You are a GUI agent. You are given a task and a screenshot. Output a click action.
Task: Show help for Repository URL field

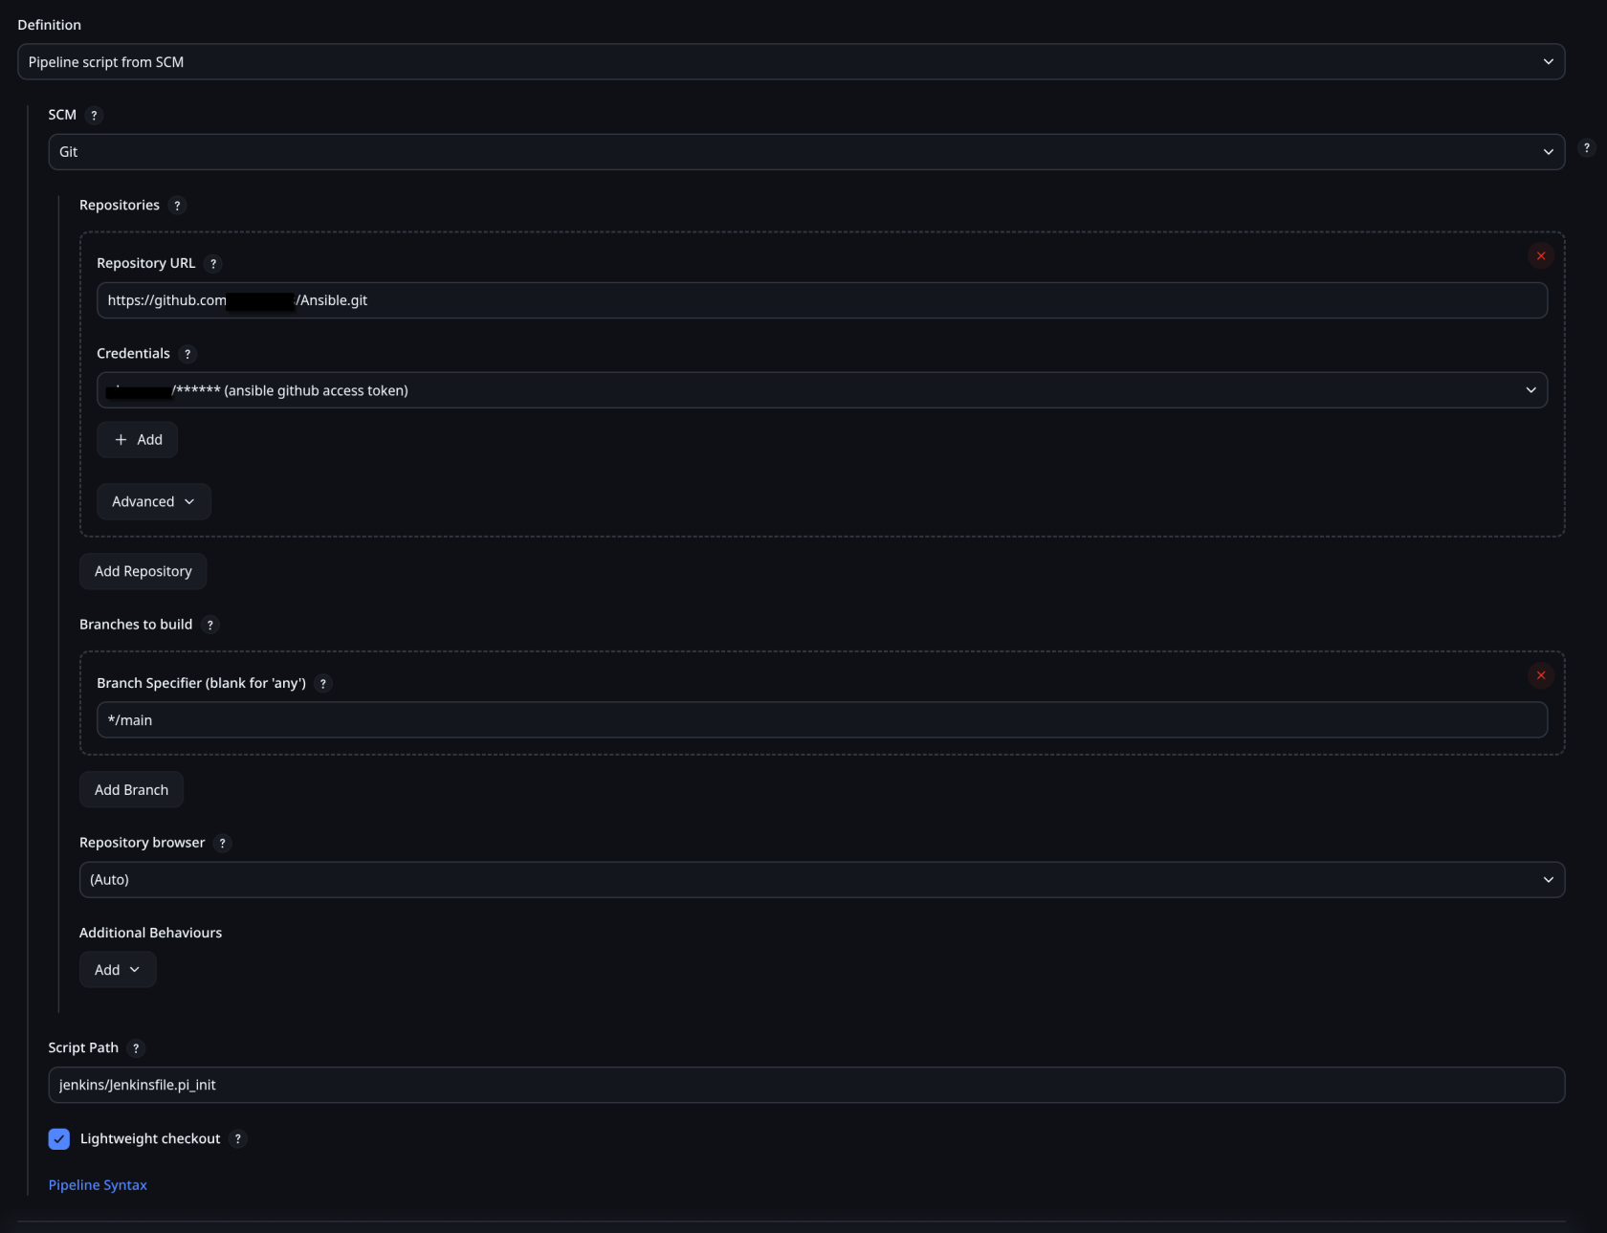click(213, 264)
